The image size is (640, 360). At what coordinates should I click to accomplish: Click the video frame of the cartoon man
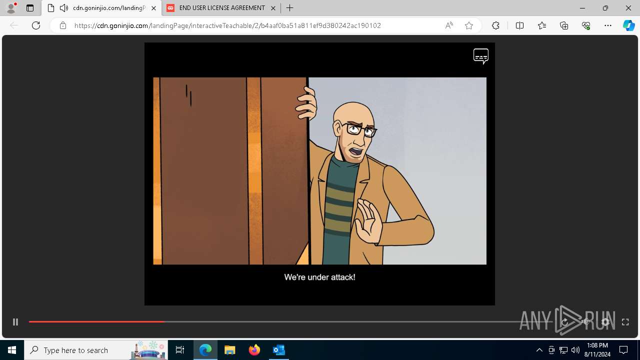(x=319, y=171)
